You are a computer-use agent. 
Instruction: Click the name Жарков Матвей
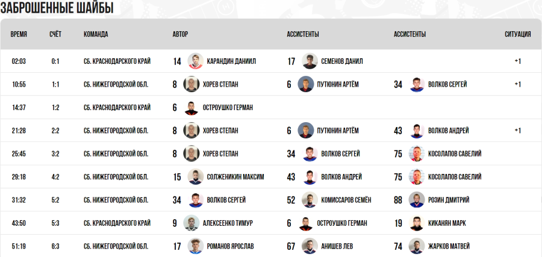coord(449,246)
